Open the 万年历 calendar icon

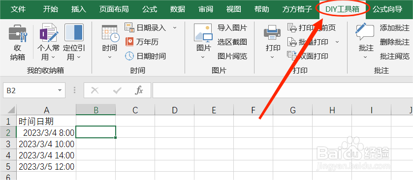[129, 42]
